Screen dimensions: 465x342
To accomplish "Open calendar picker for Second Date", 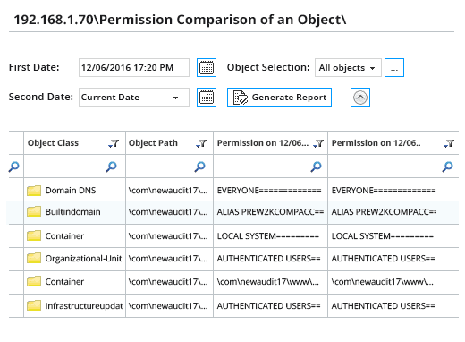I will pyautogui.click(x=207, y=97).
